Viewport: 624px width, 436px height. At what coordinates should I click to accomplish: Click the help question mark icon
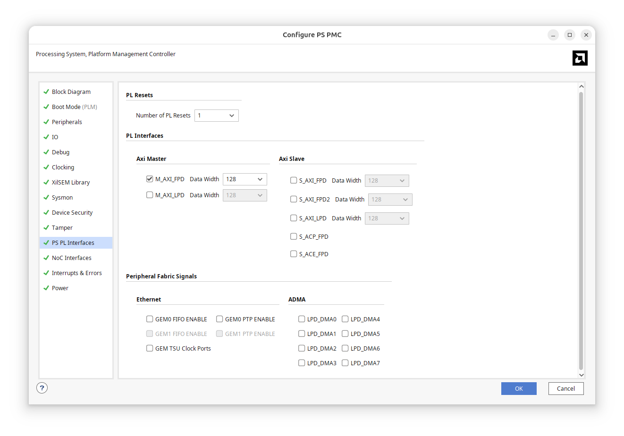[42, 388]
